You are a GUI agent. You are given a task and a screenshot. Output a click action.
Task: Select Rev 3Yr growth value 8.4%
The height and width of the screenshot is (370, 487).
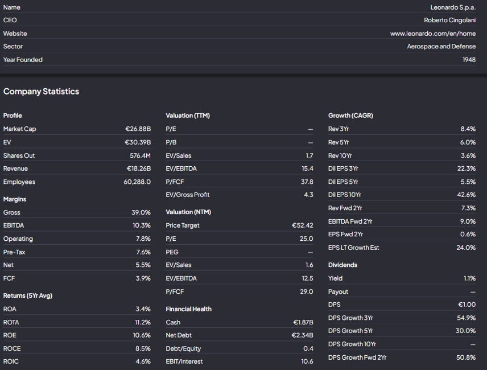tap(468, 129)
